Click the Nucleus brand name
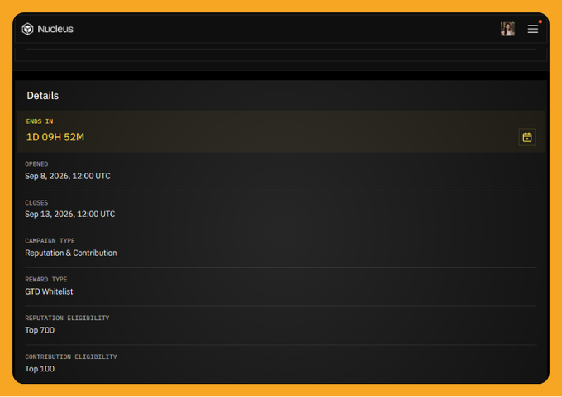 [x=55, y=29]
